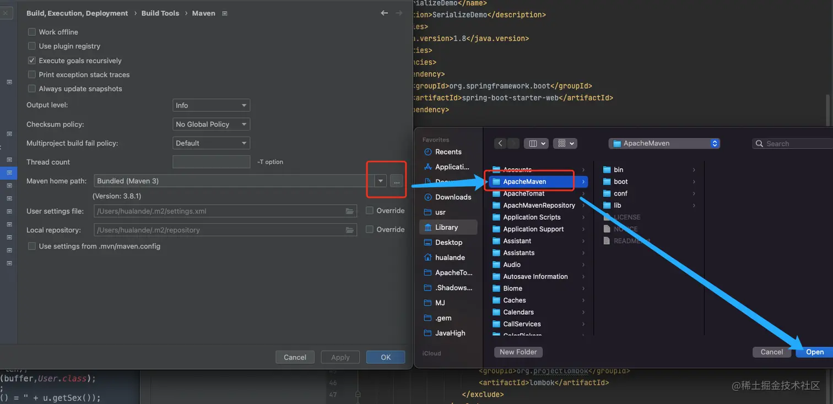Check Always update snapshots

point(32,89)
